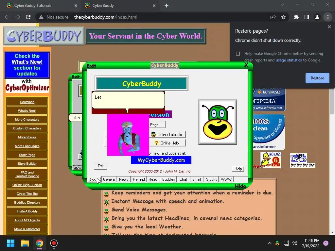Check the send crash reports checkbox
The height and width of the screenshot is (251, 335).
[238, 54]
